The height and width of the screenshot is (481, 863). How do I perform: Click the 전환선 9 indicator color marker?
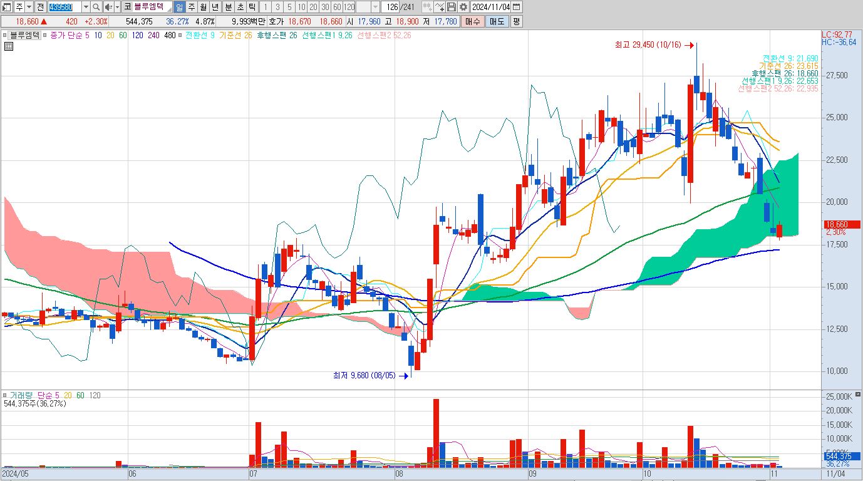pos(180,35)
